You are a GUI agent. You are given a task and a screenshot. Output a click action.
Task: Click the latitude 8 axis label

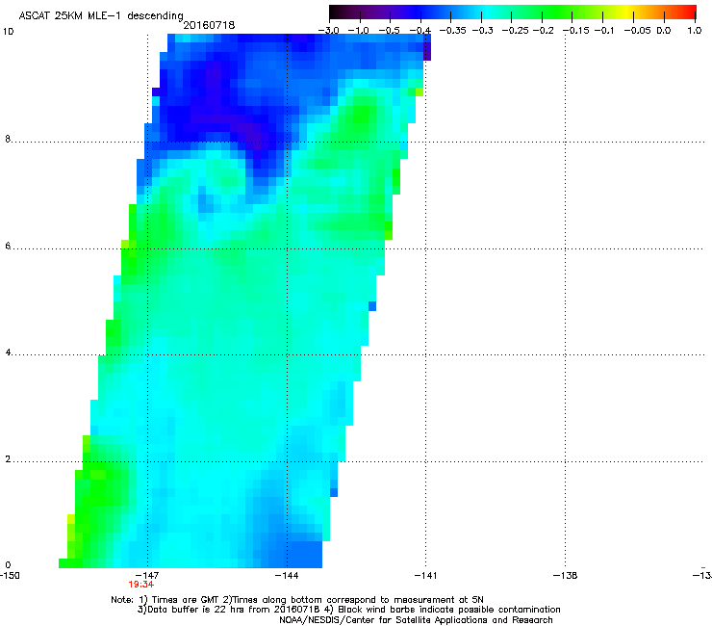(8, 139)
